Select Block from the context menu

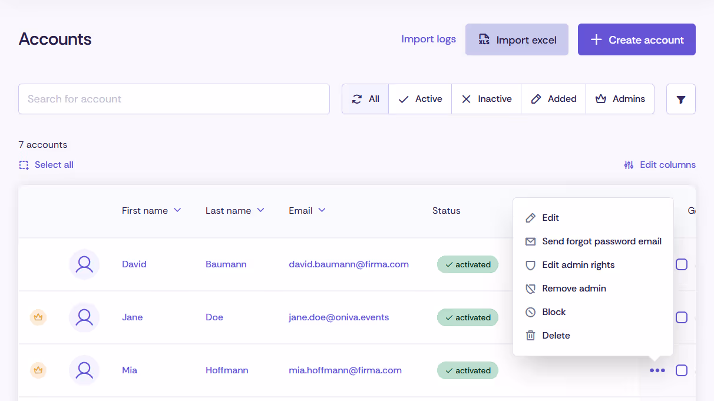[554, 311]
